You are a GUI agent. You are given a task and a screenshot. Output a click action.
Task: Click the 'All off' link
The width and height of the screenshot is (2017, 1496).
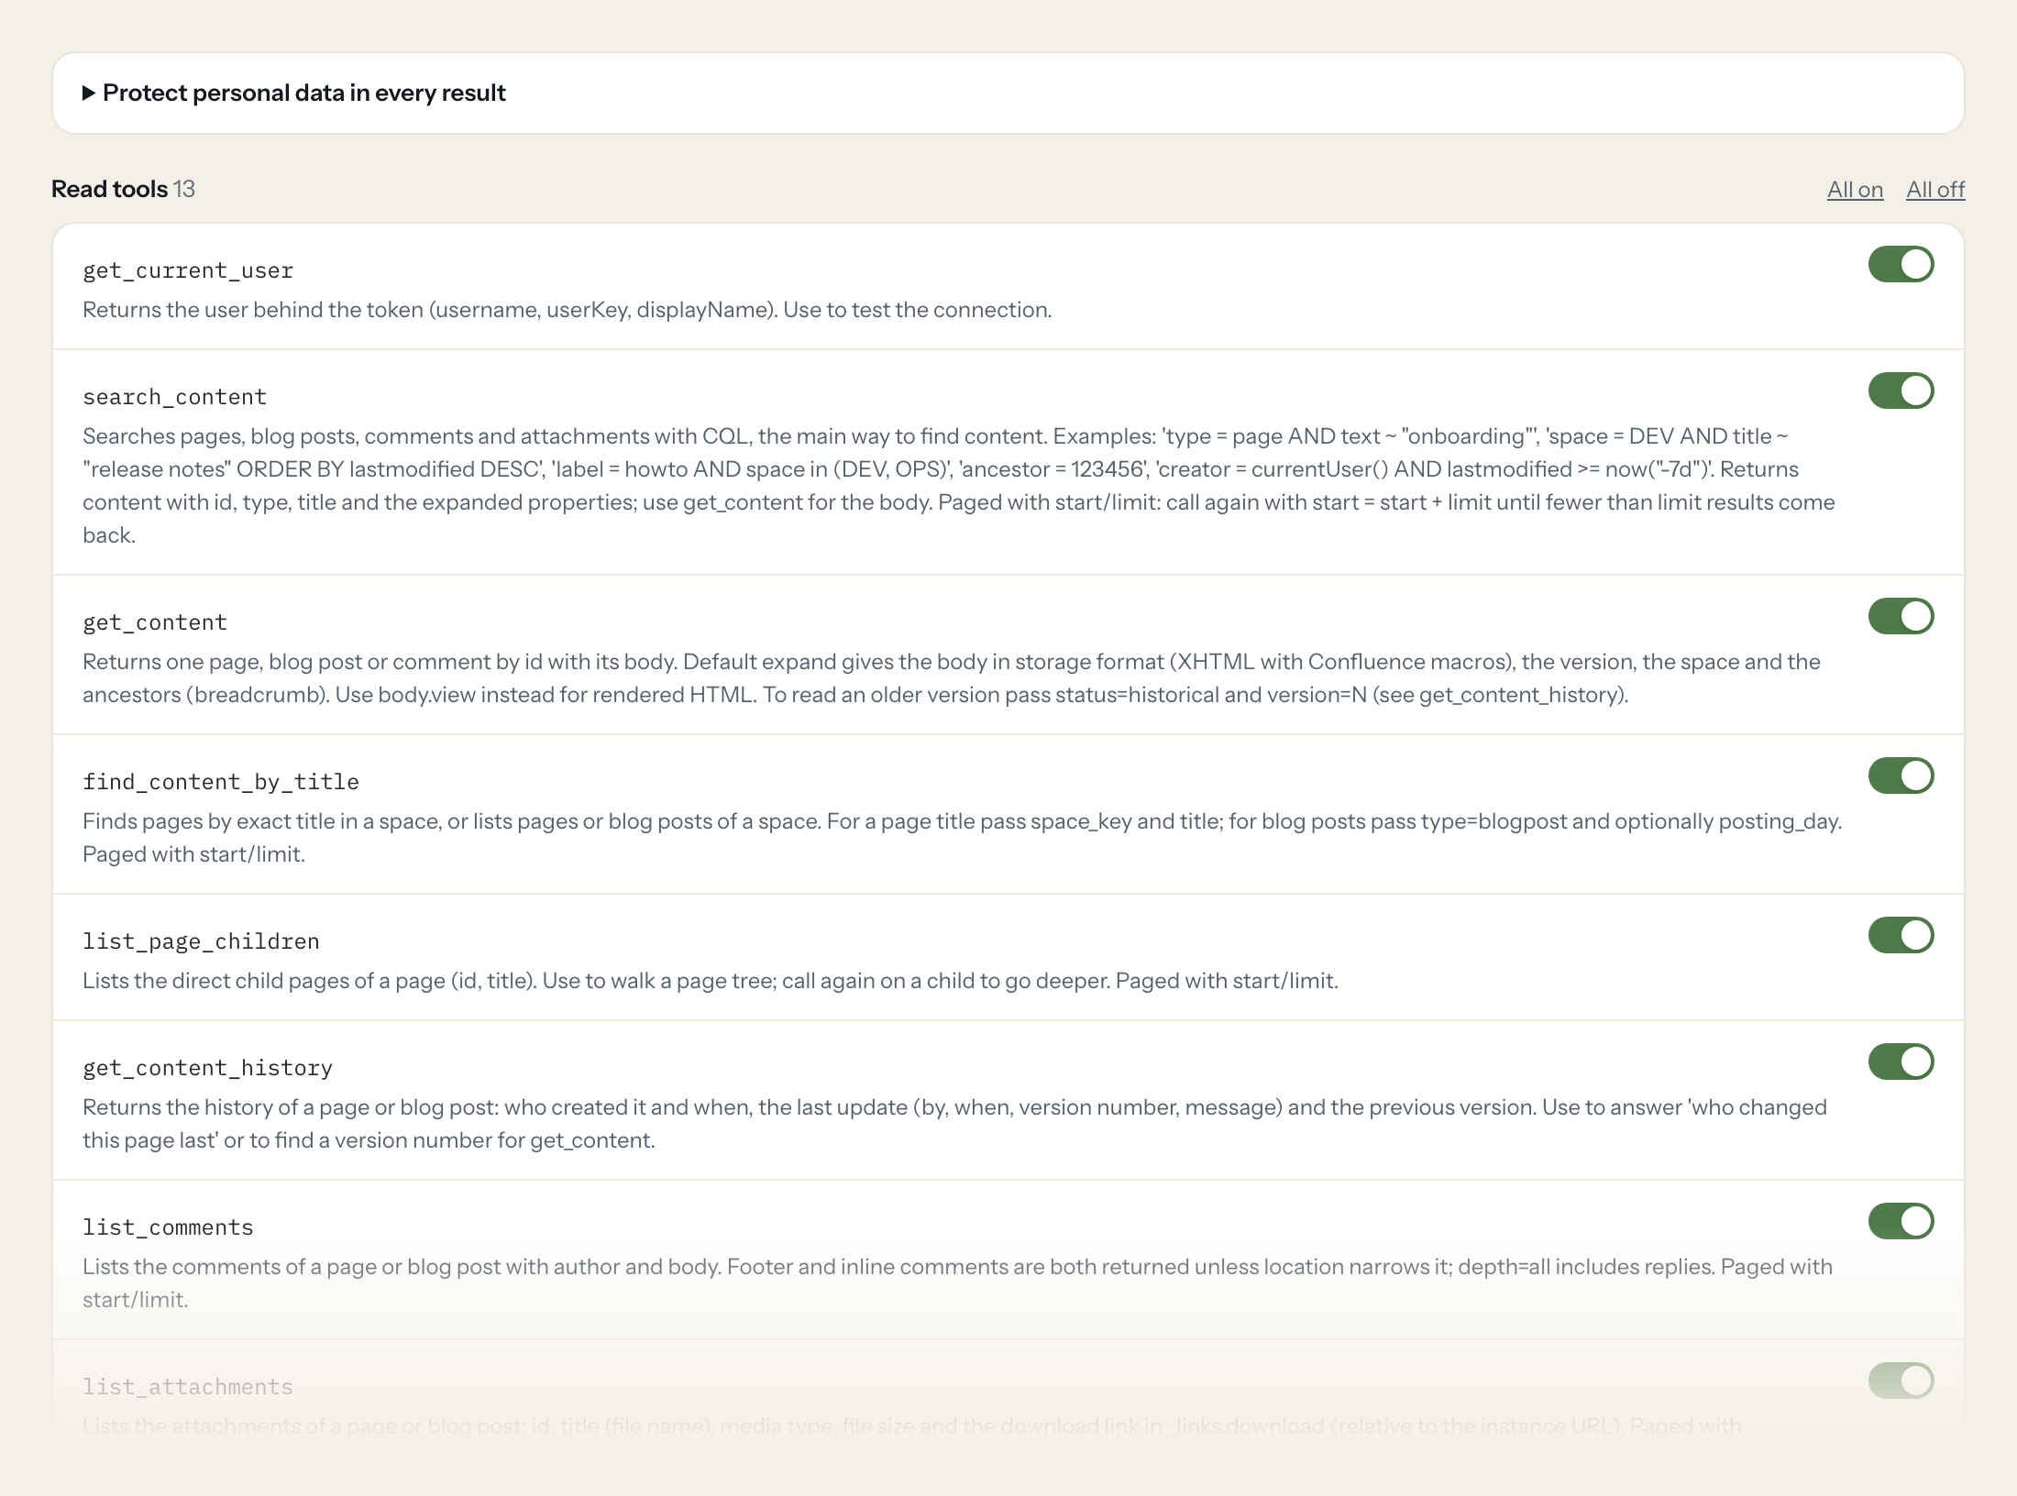[1935, 190]
